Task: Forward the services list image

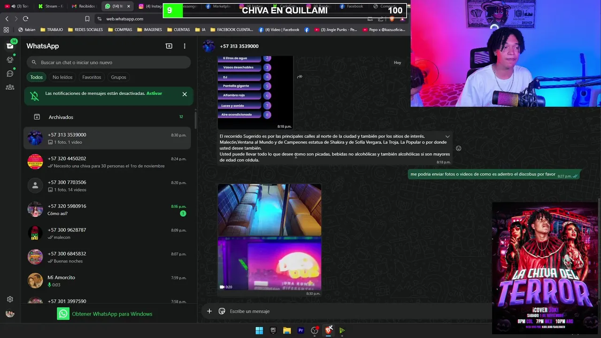Action: [x=300, y=77]
